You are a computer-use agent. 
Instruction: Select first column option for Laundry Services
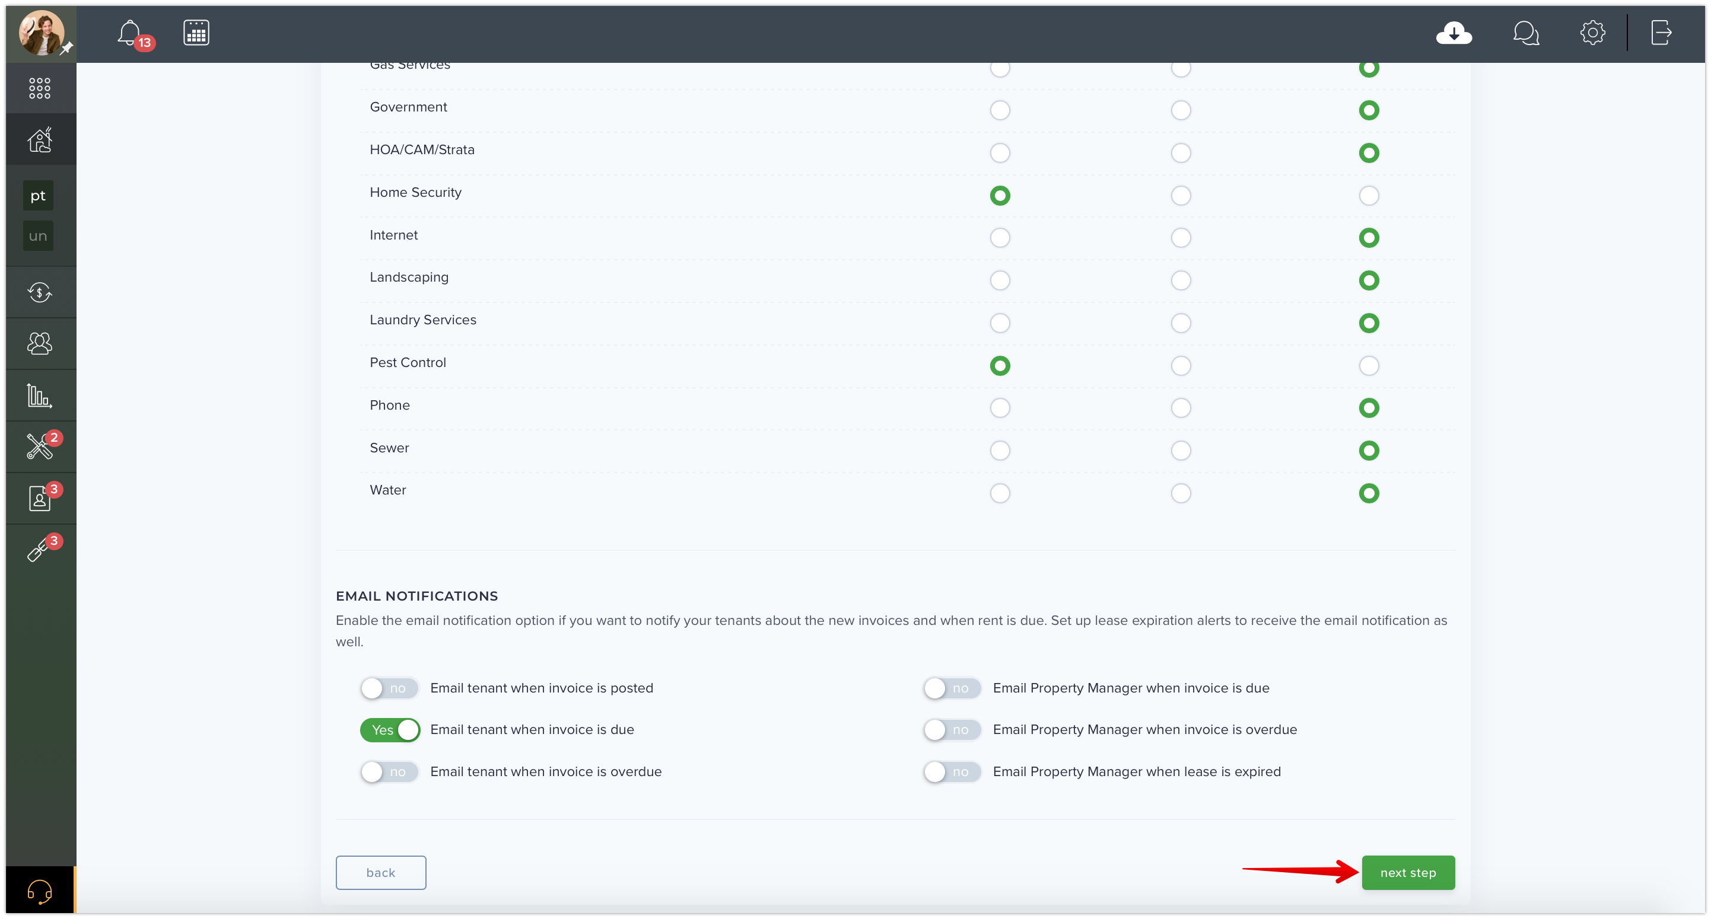click(x=1000, y=323)
